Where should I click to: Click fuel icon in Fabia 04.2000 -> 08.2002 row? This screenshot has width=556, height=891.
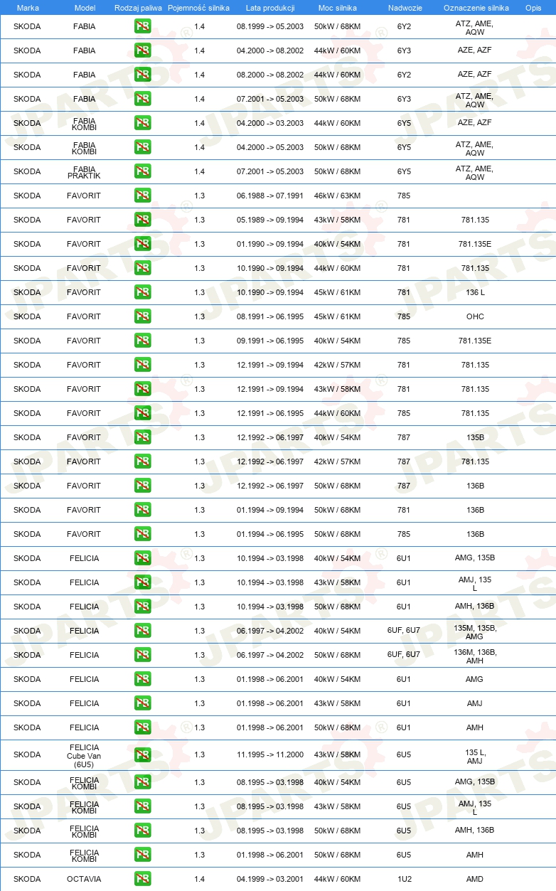click(x=142, y=50)
